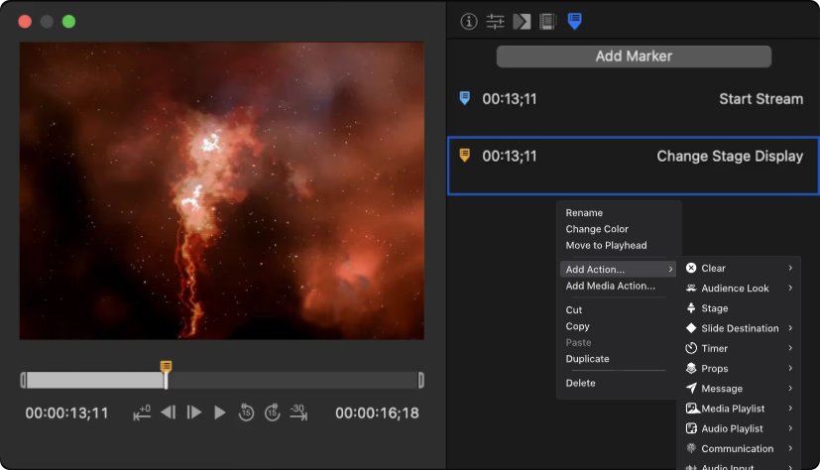Click the Props layers icon

(x=691, y=368)
